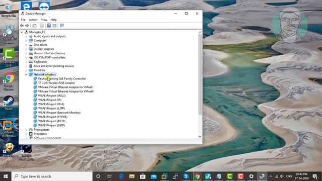The width and height of the screenshot is (322, 181).
Task: Open Advanced IP Scanner desktop shortcut
Action: tap(9, 34)
